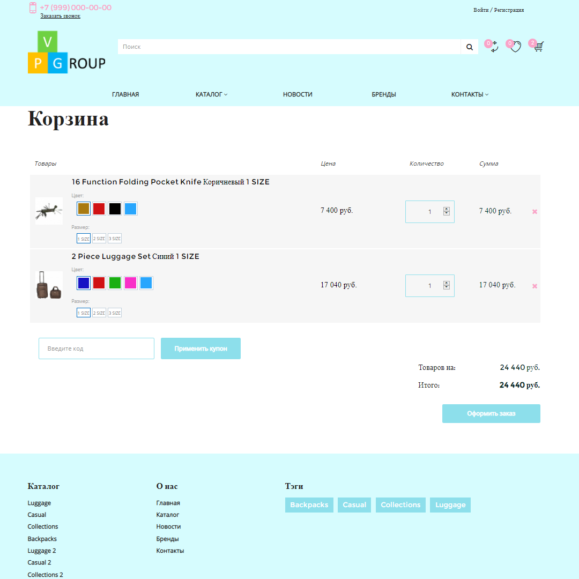Expand the Каталог menu dropdown
Screen dimensions: 579x579
[x=211, y=94]
